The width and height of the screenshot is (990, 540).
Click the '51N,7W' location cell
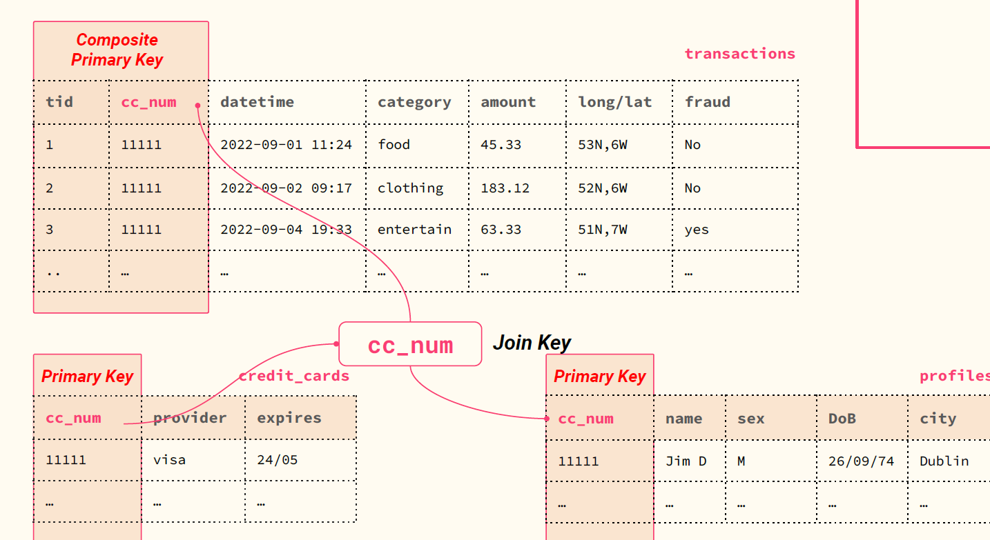[603, 230]
